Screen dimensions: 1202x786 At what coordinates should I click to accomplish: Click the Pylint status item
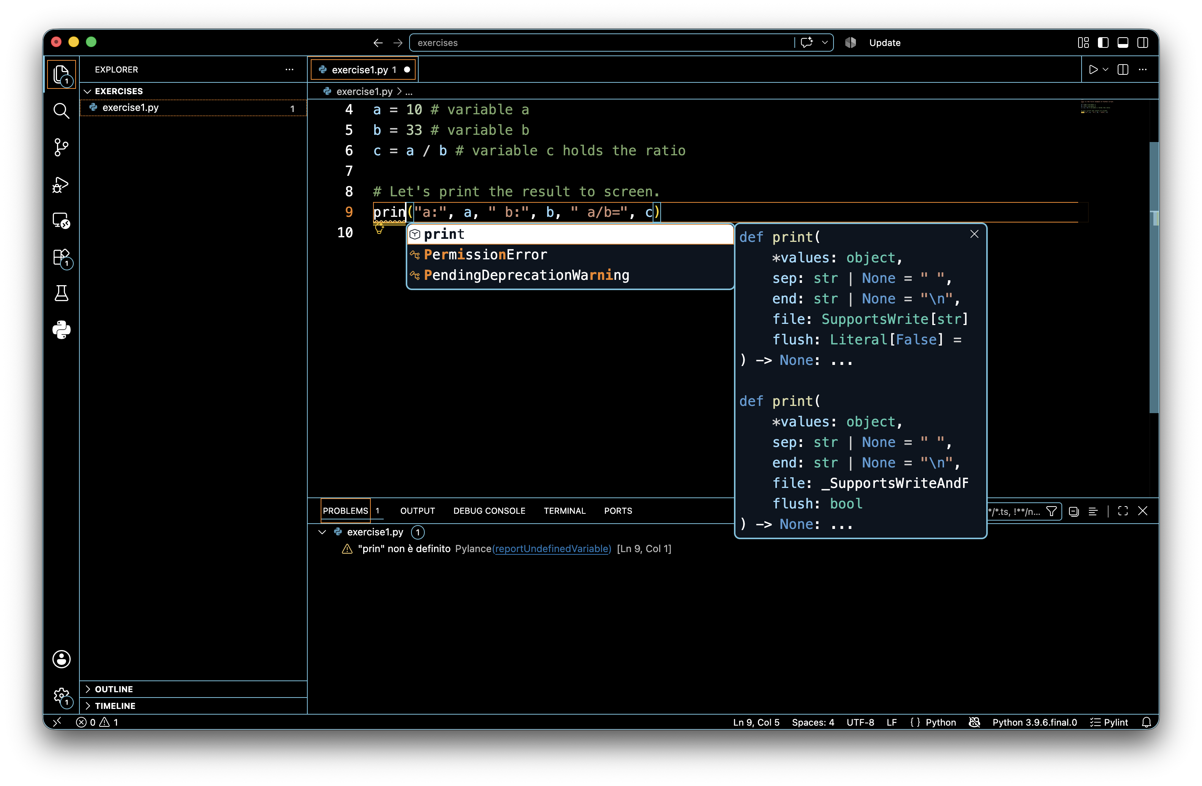[x=1109, y=722]
